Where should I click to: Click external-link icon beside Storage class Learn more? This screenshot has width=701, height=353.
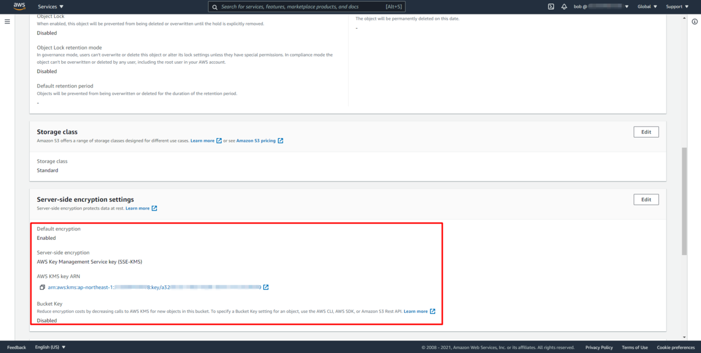coord(219,141)
